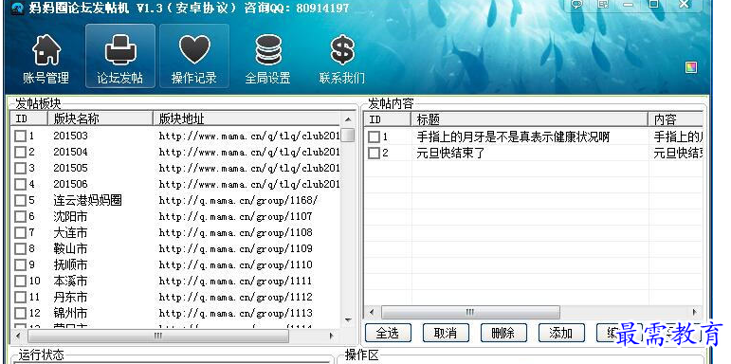Select board name 连云港妈妈圈
The height and width of the screenshot is (364, 731).
point(87,200)
